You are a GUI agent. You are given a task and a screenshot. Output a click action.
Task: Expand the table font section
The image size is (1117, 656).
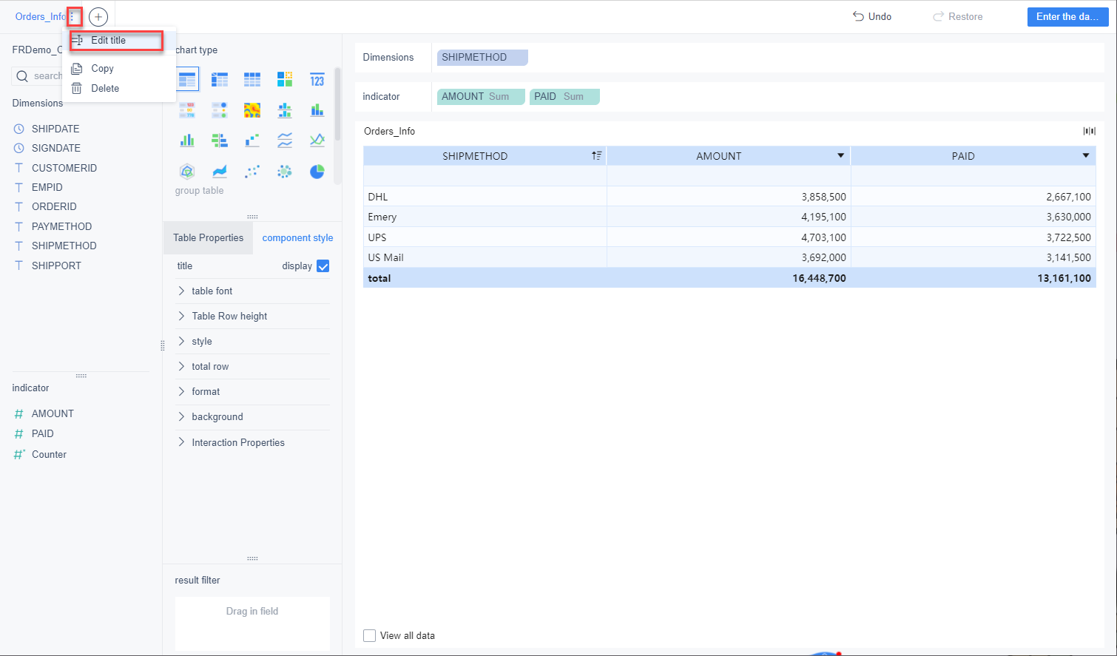252,291
